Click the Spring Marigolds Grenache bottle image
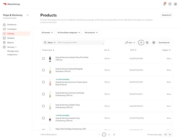 [50, 70]
